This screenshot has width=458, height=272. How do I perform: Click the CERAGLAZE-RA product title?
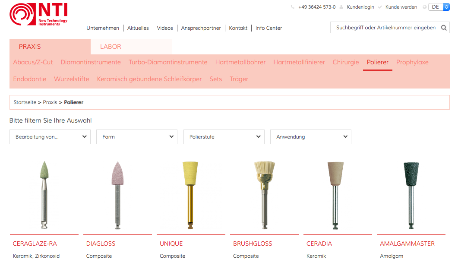(x=35, y=244)
